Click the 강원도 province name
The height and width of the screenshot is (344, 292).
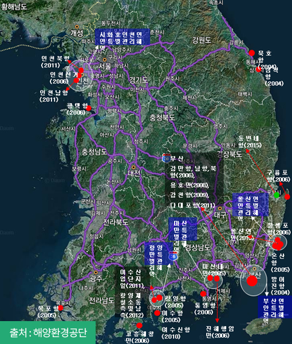(x=202, y=39)
